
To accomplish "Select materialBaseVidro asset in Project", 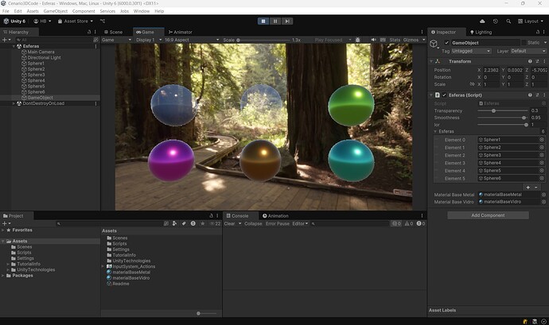I will (x=131, y=278).
